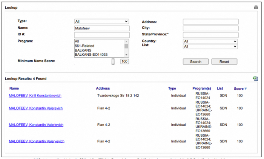Click the Program list scrollbar thumb
Image resolution: width=264 pixels, height=159 pixels.
126,46
